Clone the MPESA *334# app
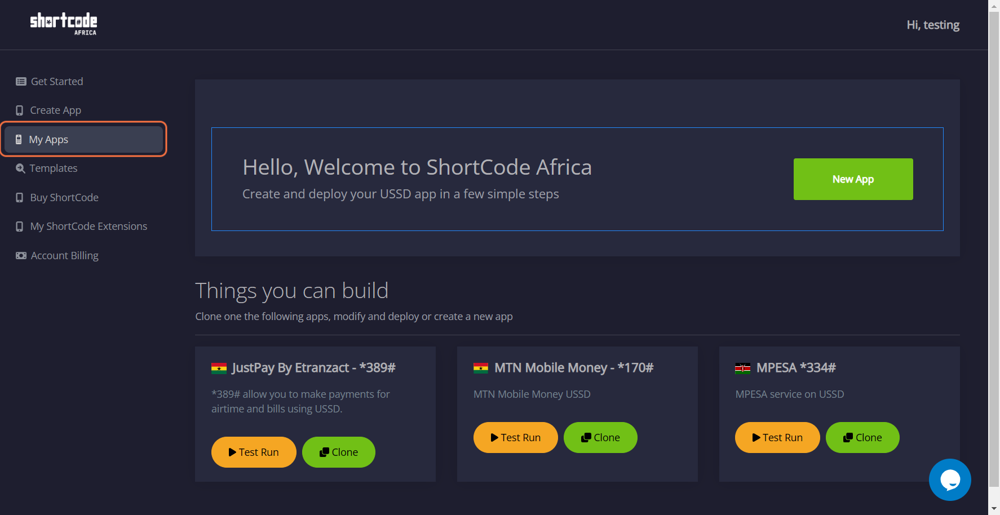This screenshot has width=1000, height=515. (x=862, y=438)
